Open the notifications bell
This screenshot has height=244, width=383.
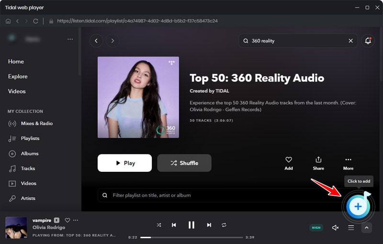click(368, 41)
